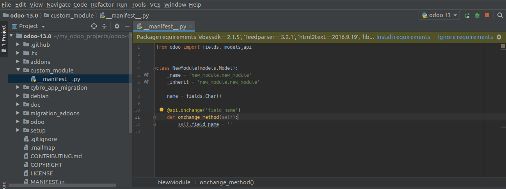Viewport: 506px width, 189px height.
Task: Fold the NewModule class on line 4
Action: [154, 68]
